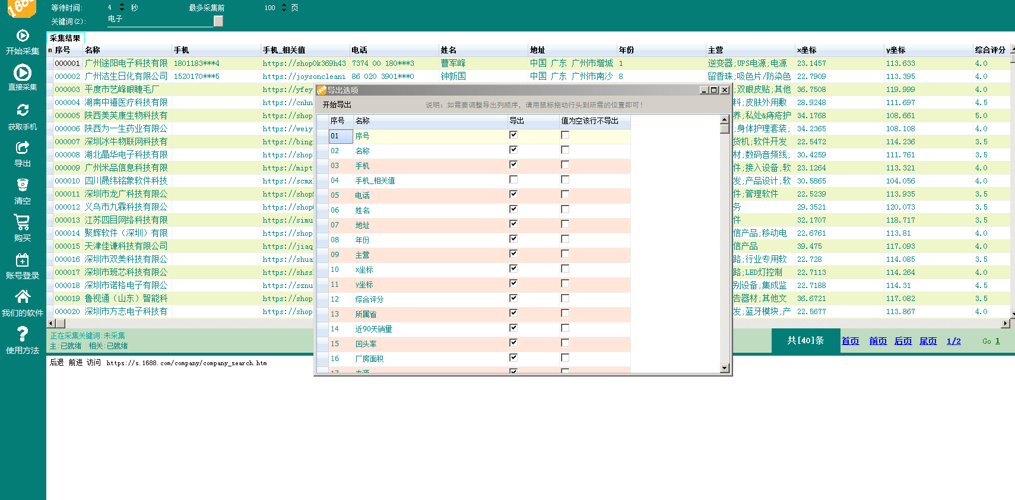Click the 导出 column header in dialog
The width and height of the screenshot is (1015, 500).
point(532,121)
